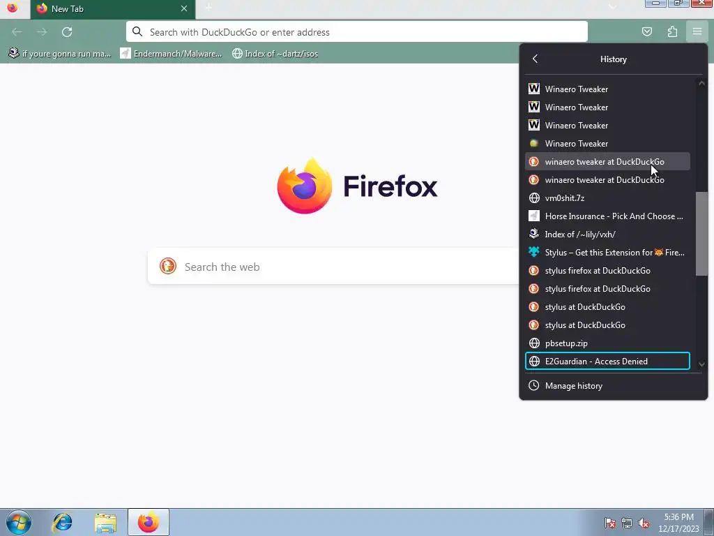Click the history list scrollbar thumb
The height and width of the screenshot is (536, 714).
tap(701, 234)
